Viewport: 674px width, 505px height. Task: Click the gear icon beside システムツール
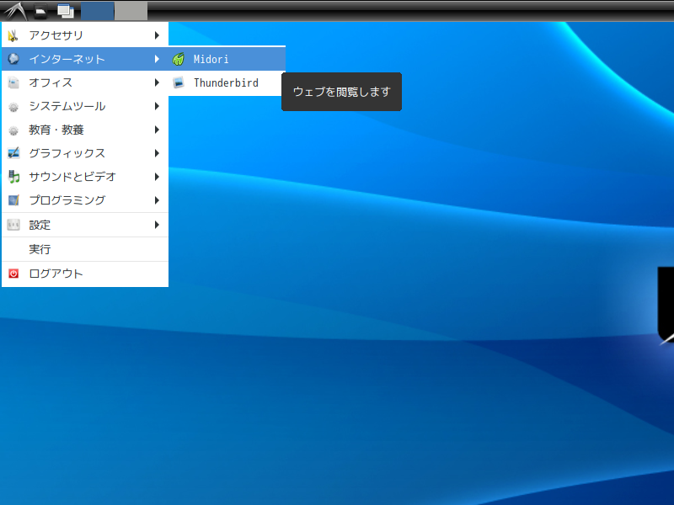coord(13,107)
